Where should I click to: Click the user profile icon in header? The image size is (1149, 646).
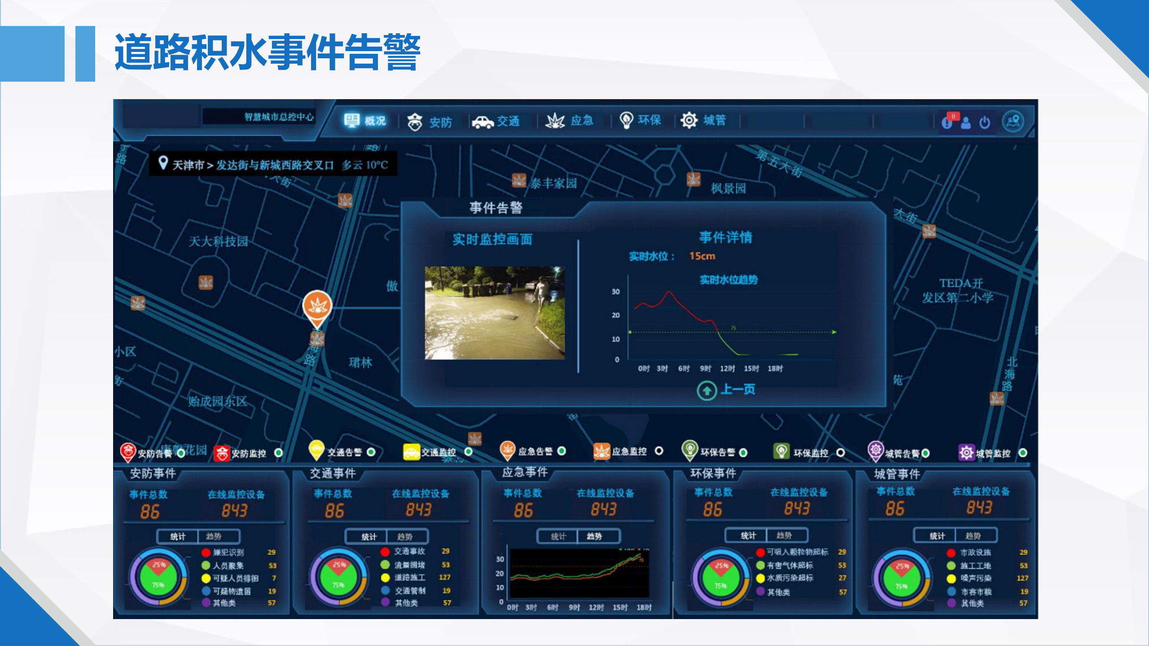[x=966, y=122]
